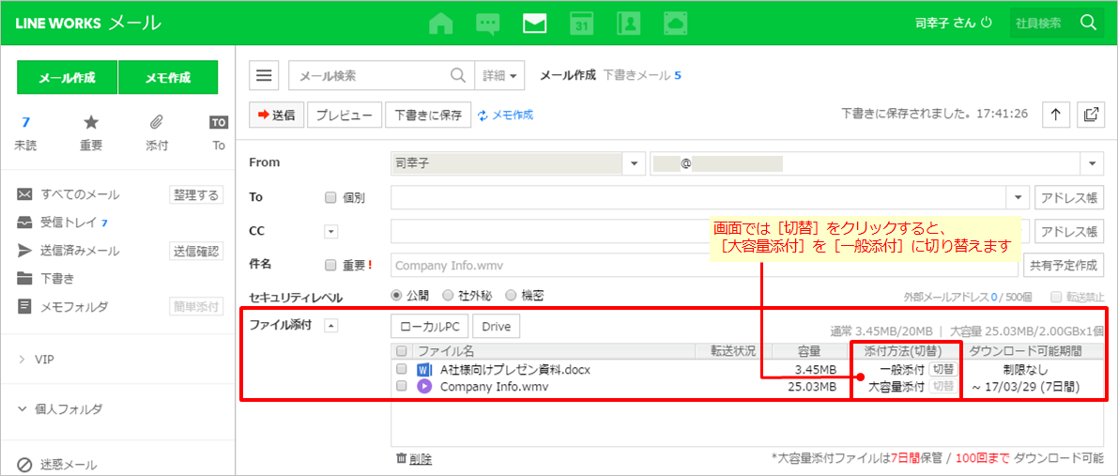Enable the 個別 individual send checkbox
The height and width of the screenshot is (476, 1118).
coord(329,198)
